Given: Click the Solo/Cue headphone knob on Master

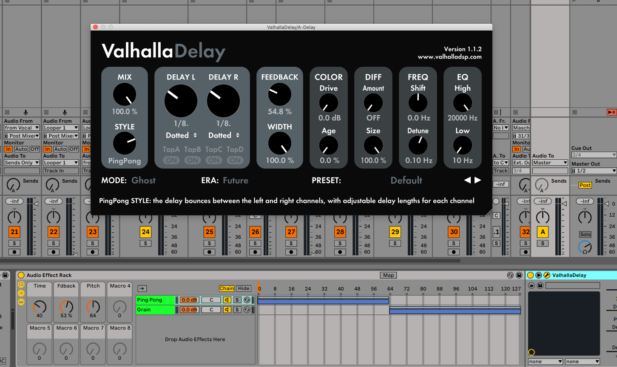Looking at the screenshot, I should 585,247.
